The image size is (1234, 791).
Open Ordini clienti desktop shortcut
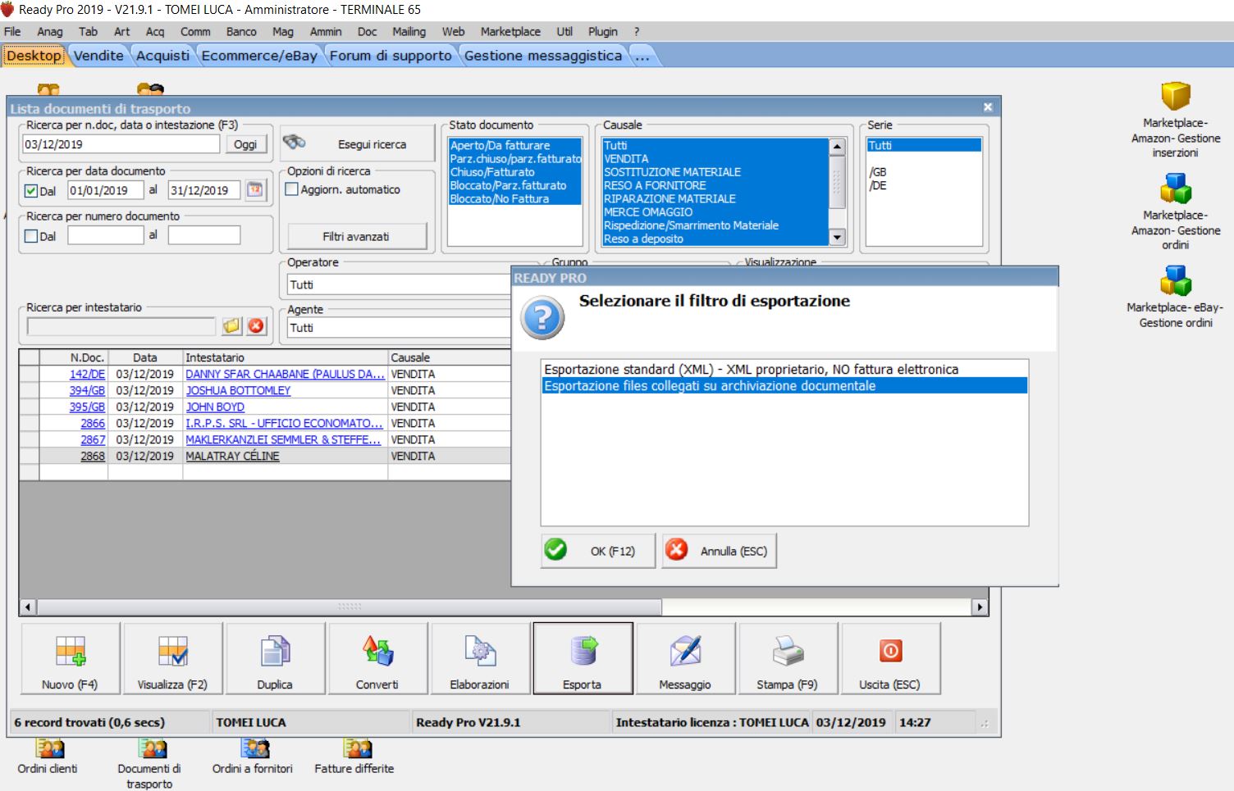(x=48, y=757)
